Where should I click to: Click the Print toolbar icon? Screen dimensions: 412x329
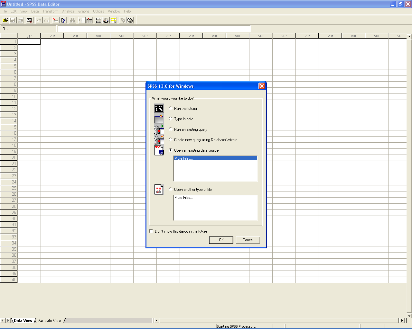click(x=20, y=20)
